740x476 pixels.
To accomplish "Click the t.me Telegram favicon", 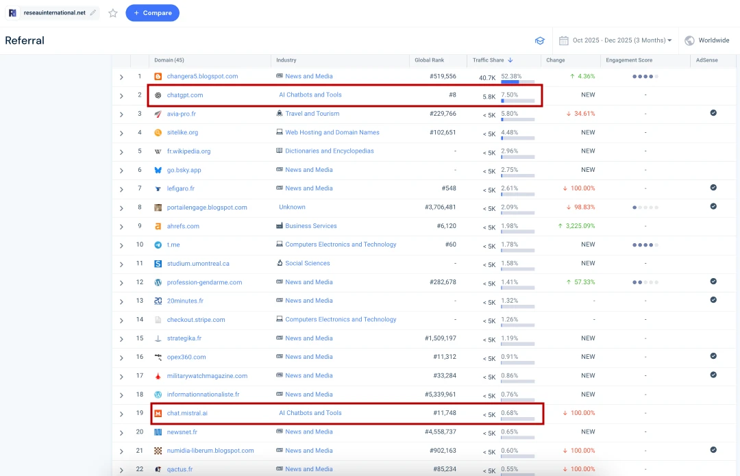I will pos(158,245).
